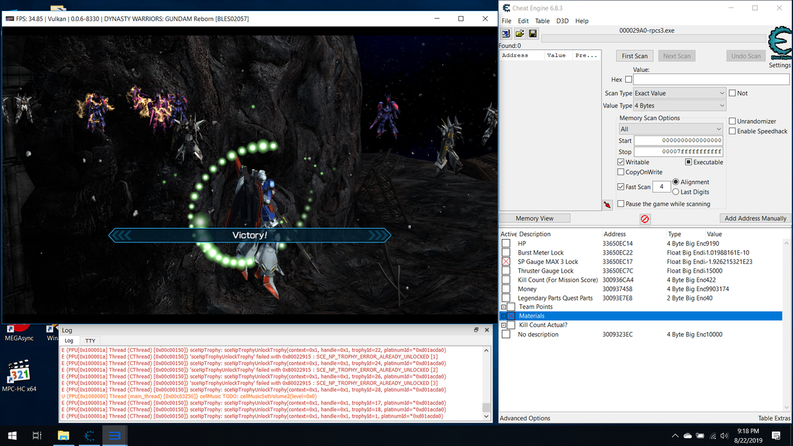Viewport: 793px width, 446px height.
Task: Click the Add Address Manually button
Action: [755, 217]
